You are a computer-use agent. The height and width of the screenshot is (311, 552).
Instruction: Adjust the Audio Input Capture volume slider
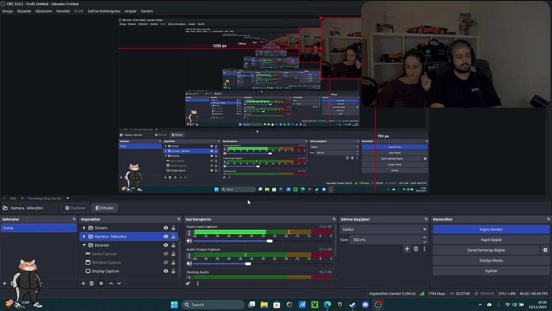[x=270, y=241]
